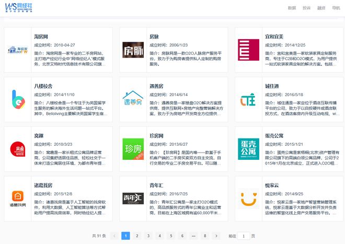Open the 淘房网 company title
Image resolution: width=345 pixels, height=244 pixels.
click(x=41, y=37)
